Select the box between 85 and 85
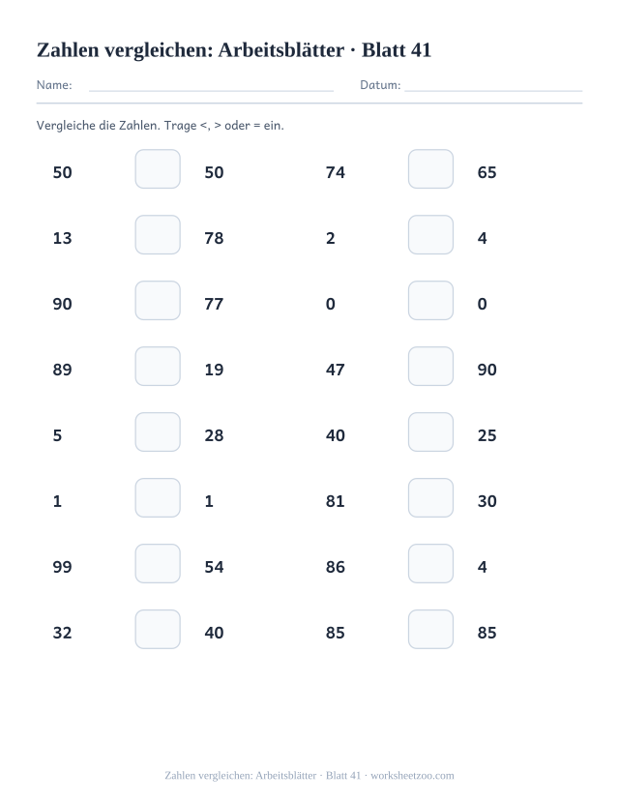Viewport: 619px width, 802px height. tap(430, 629)
